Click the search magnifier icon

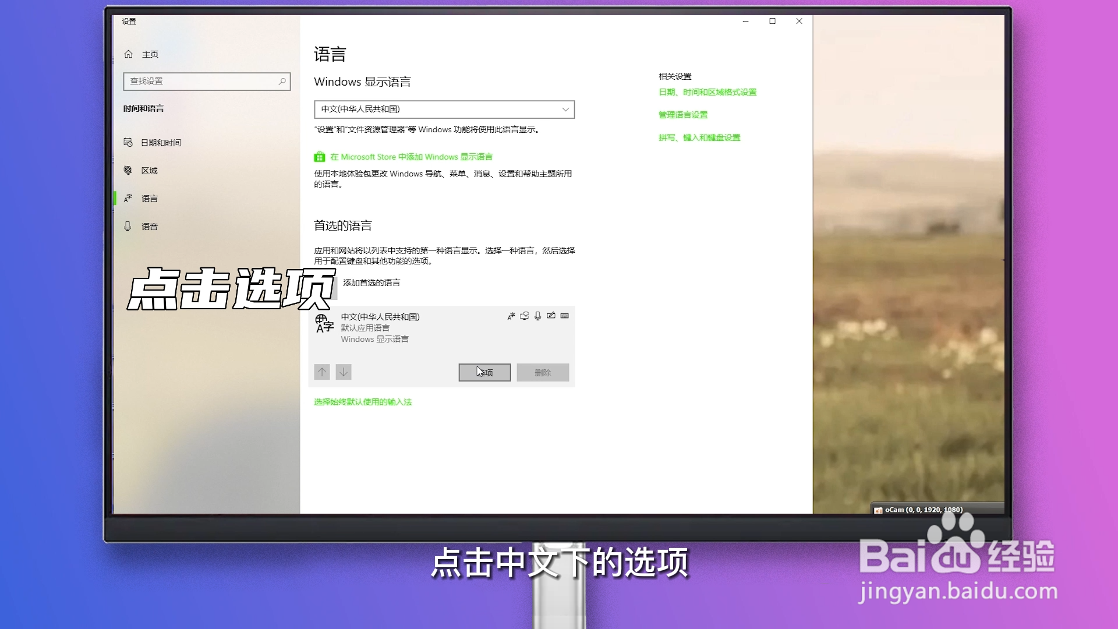click(x=282, y=82)
